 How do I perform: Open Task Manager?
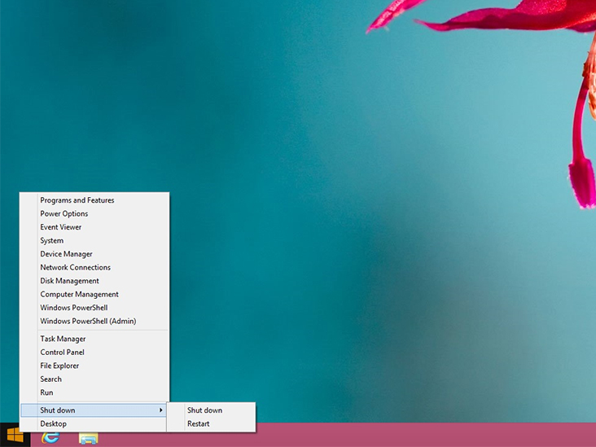[94, 339]
